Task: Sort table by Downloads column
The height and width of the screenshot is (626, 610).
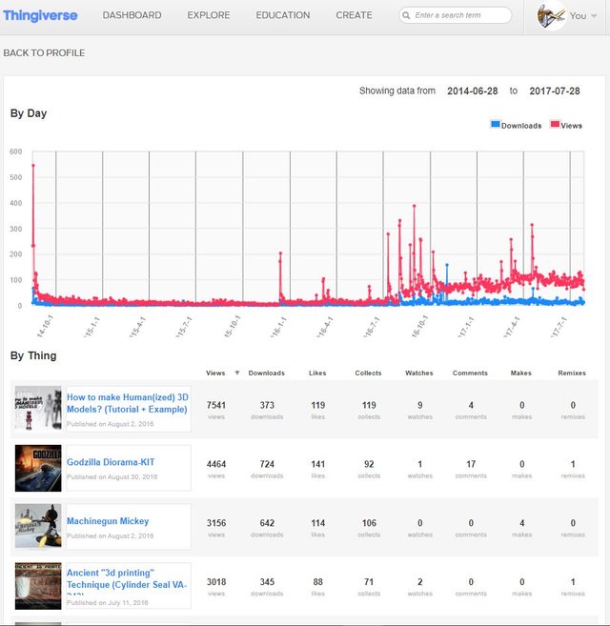Action: [x=267, y=373]
